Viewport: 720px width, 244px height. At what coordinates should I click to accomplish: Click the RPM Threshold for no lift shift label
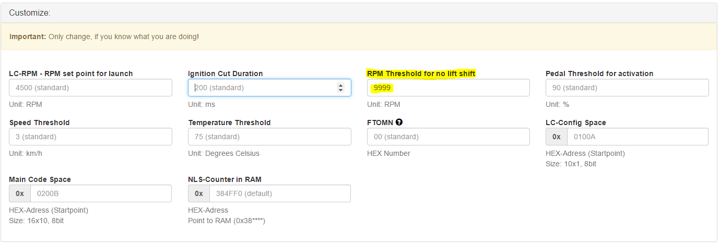[x=421, y=74]
